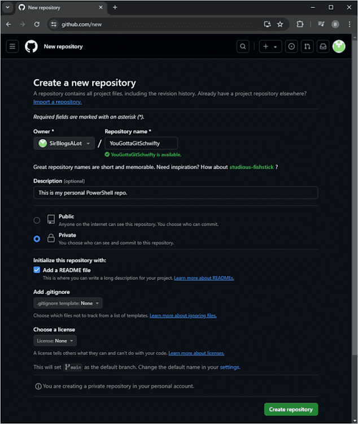The width and height of the screenshot is (358, 424).
Task: Use the suggested name studious-fishstick
Action: [x=251, y=167]
